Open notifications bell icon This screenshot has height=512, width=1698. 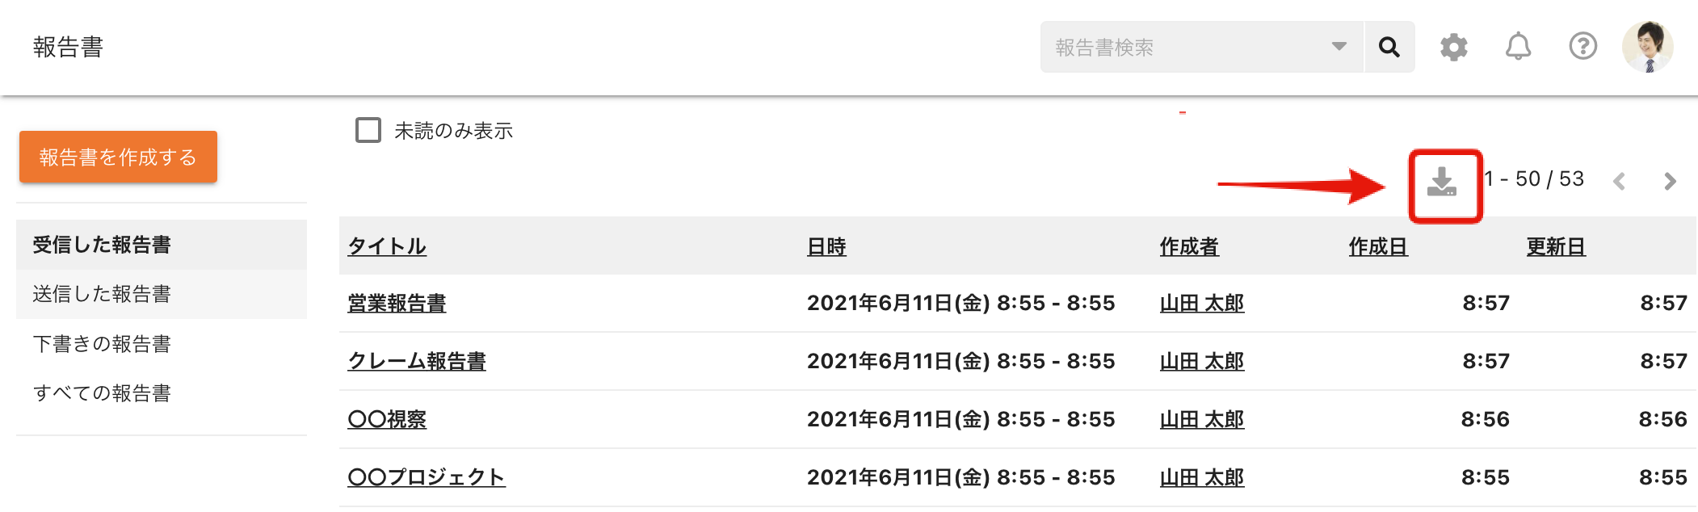pos(1519,46)
